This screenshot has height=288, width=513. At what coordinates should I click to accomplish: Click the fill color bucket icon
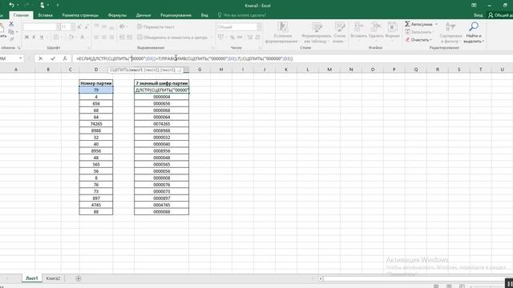click(71, 38)
